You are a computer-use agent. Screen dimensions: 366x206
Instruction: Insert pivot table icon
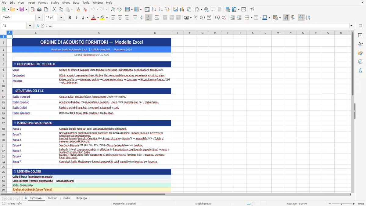(189, 9)
